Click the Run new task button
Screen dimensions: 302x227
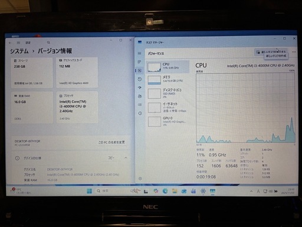point(271,52)
